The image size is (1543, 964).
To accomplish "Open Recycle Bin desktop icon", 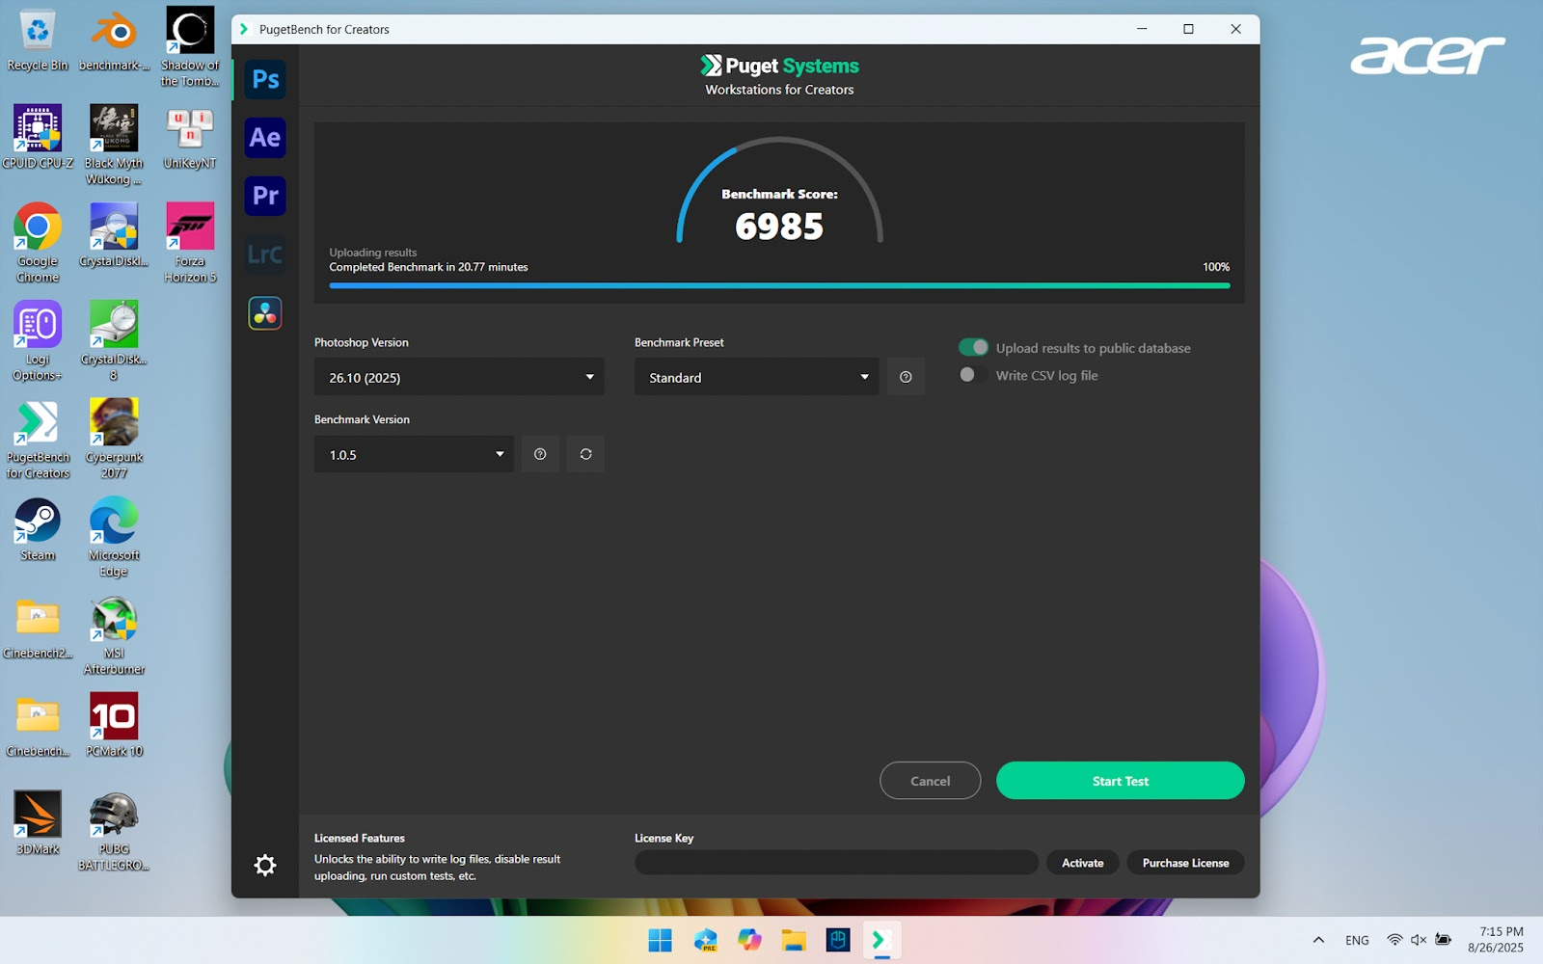I will pyautogui.click(x=38, y=41).
